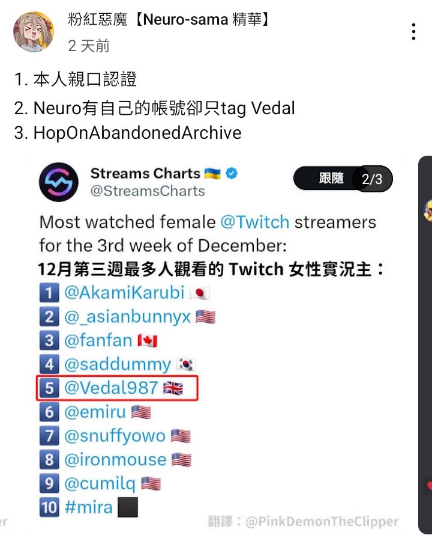Open the channel name 粉紅惡魔【Neuro-sama 精華】

tap(169, 19)
